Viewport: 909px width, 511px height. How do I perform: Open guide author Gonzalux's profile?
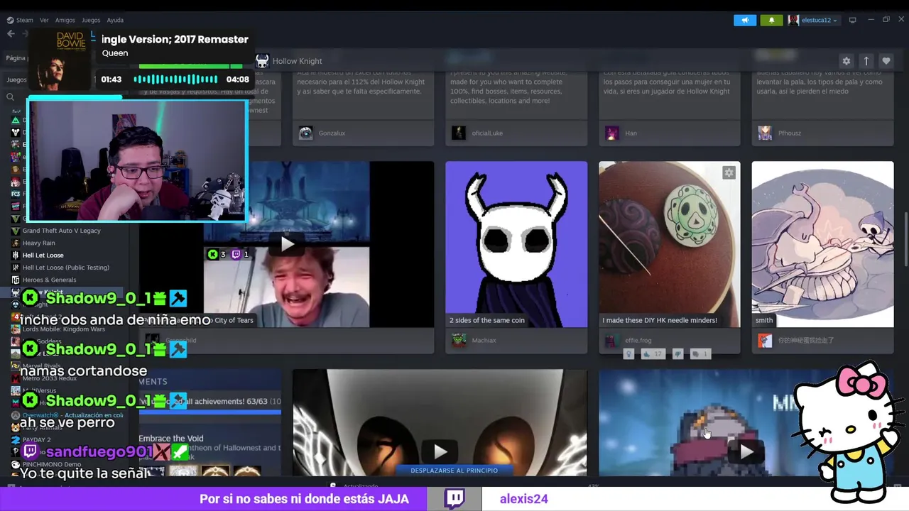[x=331, y=133]
